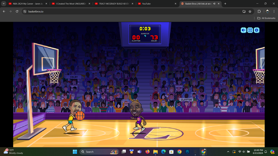The width and height of the screenshot is (278, 156).
Task: Go back to the previous page
Action: coord(4,12)
